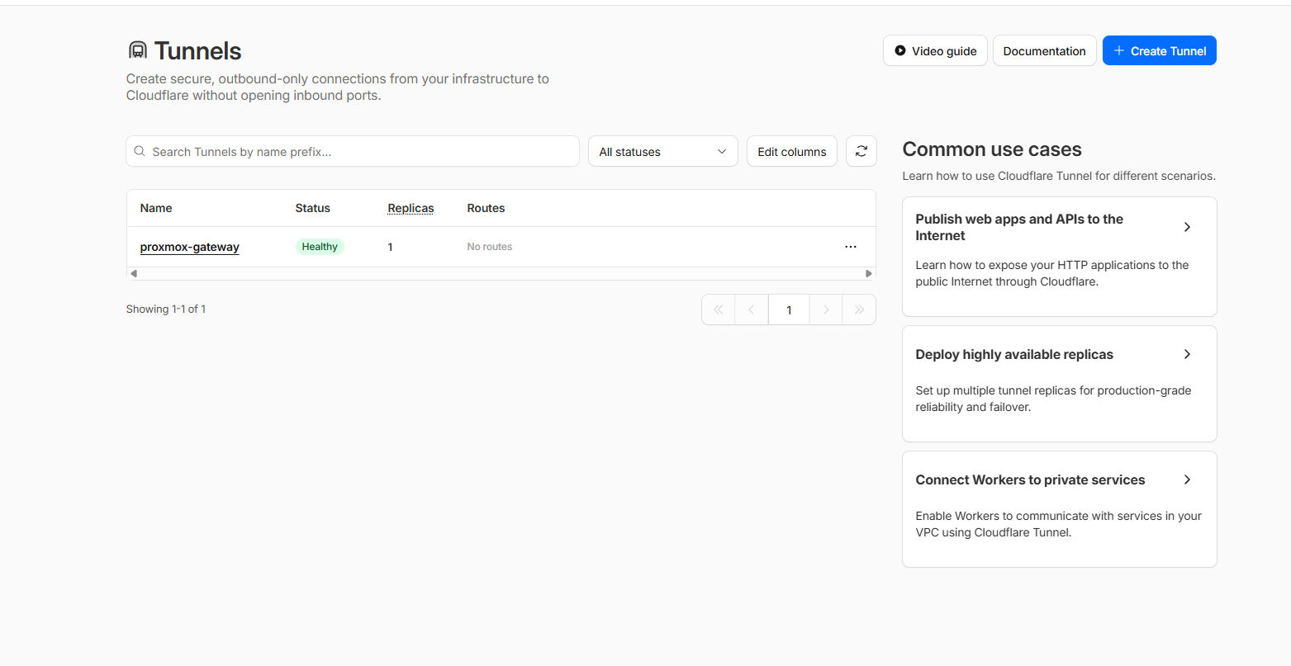Click the Create Tunnel button
Viewport: 1291px width, 666px height.
point(1160,50)
